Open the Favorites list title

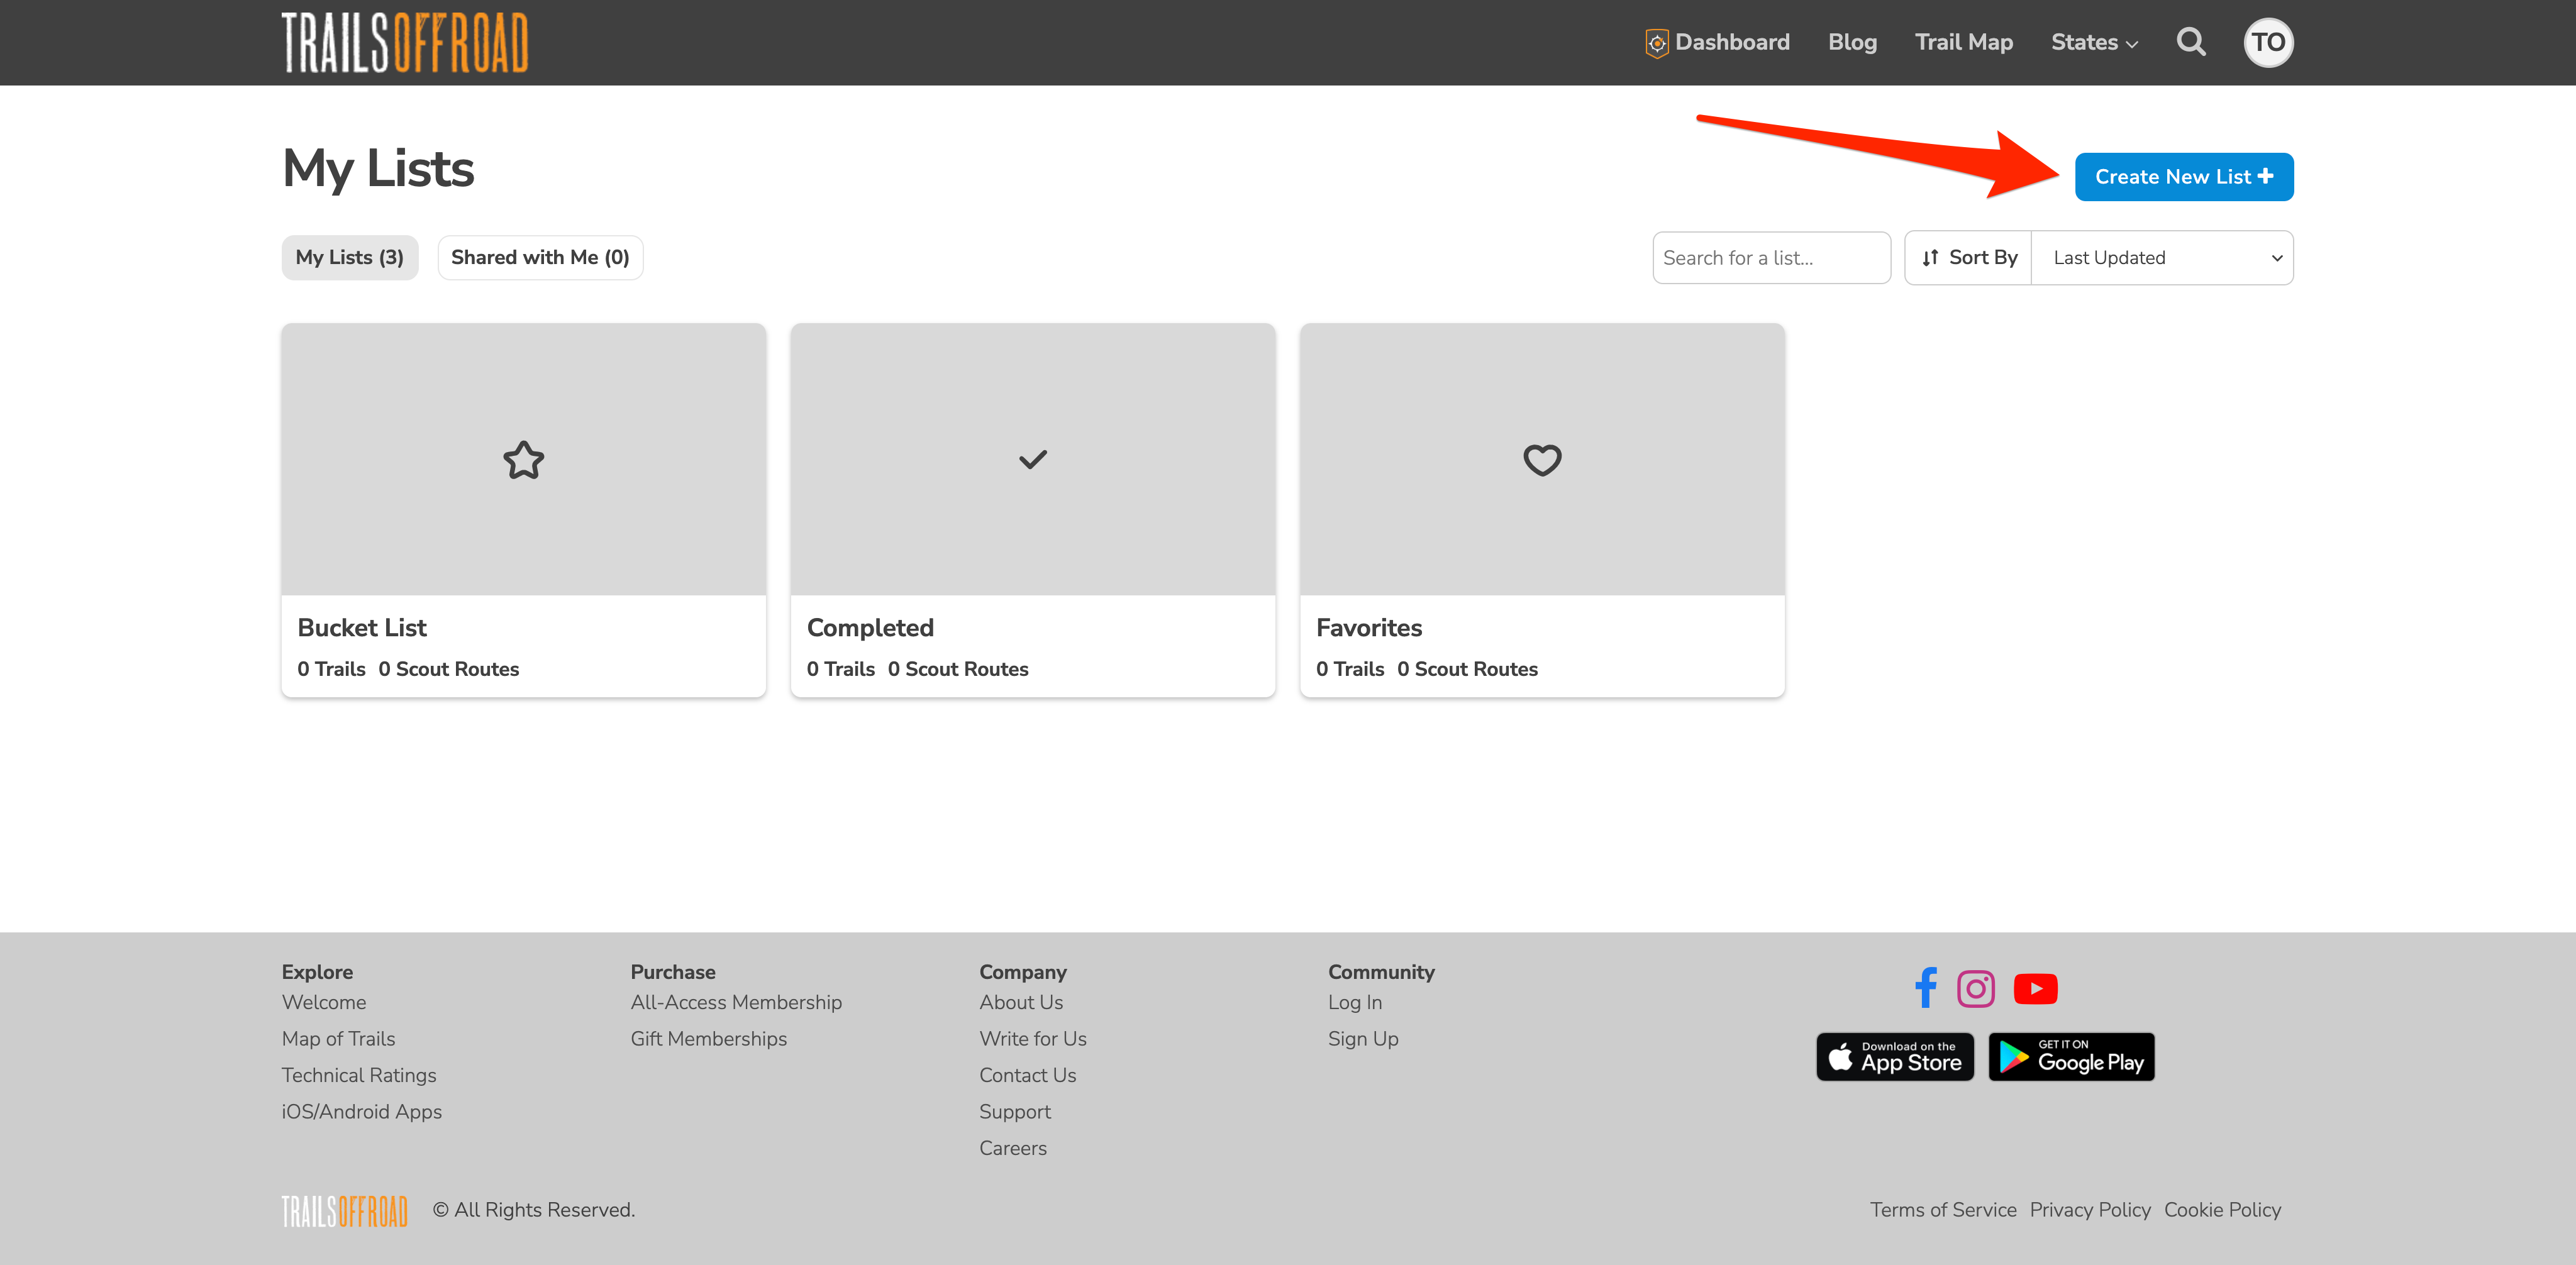(x=1369, y=628)
